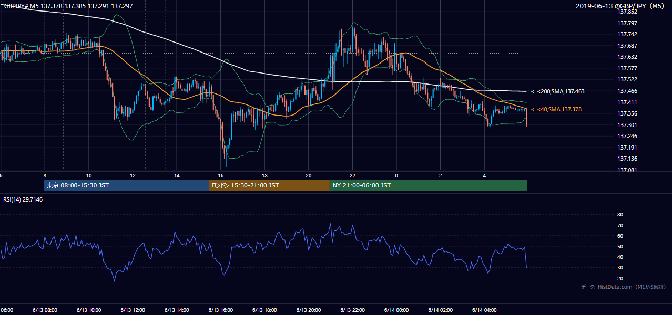This screenshot has width=672, height=315.
Task: Click the 6/14 00:00 bottom time label
Action: coord(396,310)
